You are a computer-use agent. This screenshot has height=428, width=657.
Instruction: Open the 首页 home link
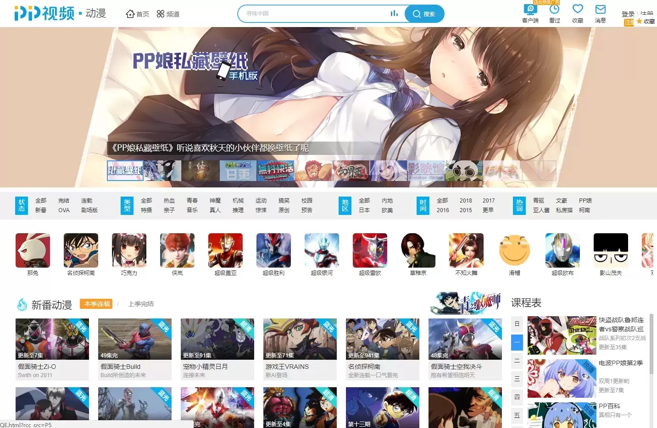pyautogui.click(x=138, y=14)
